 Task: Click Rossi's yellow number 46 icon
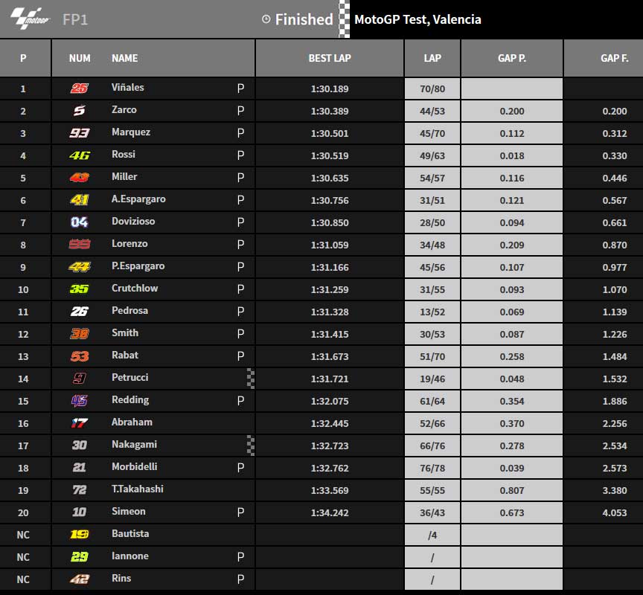click(x=79, y=155)
